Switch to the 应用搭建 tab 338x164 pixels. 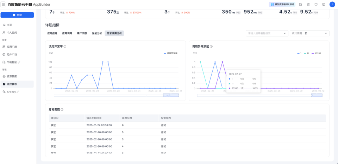52,34
